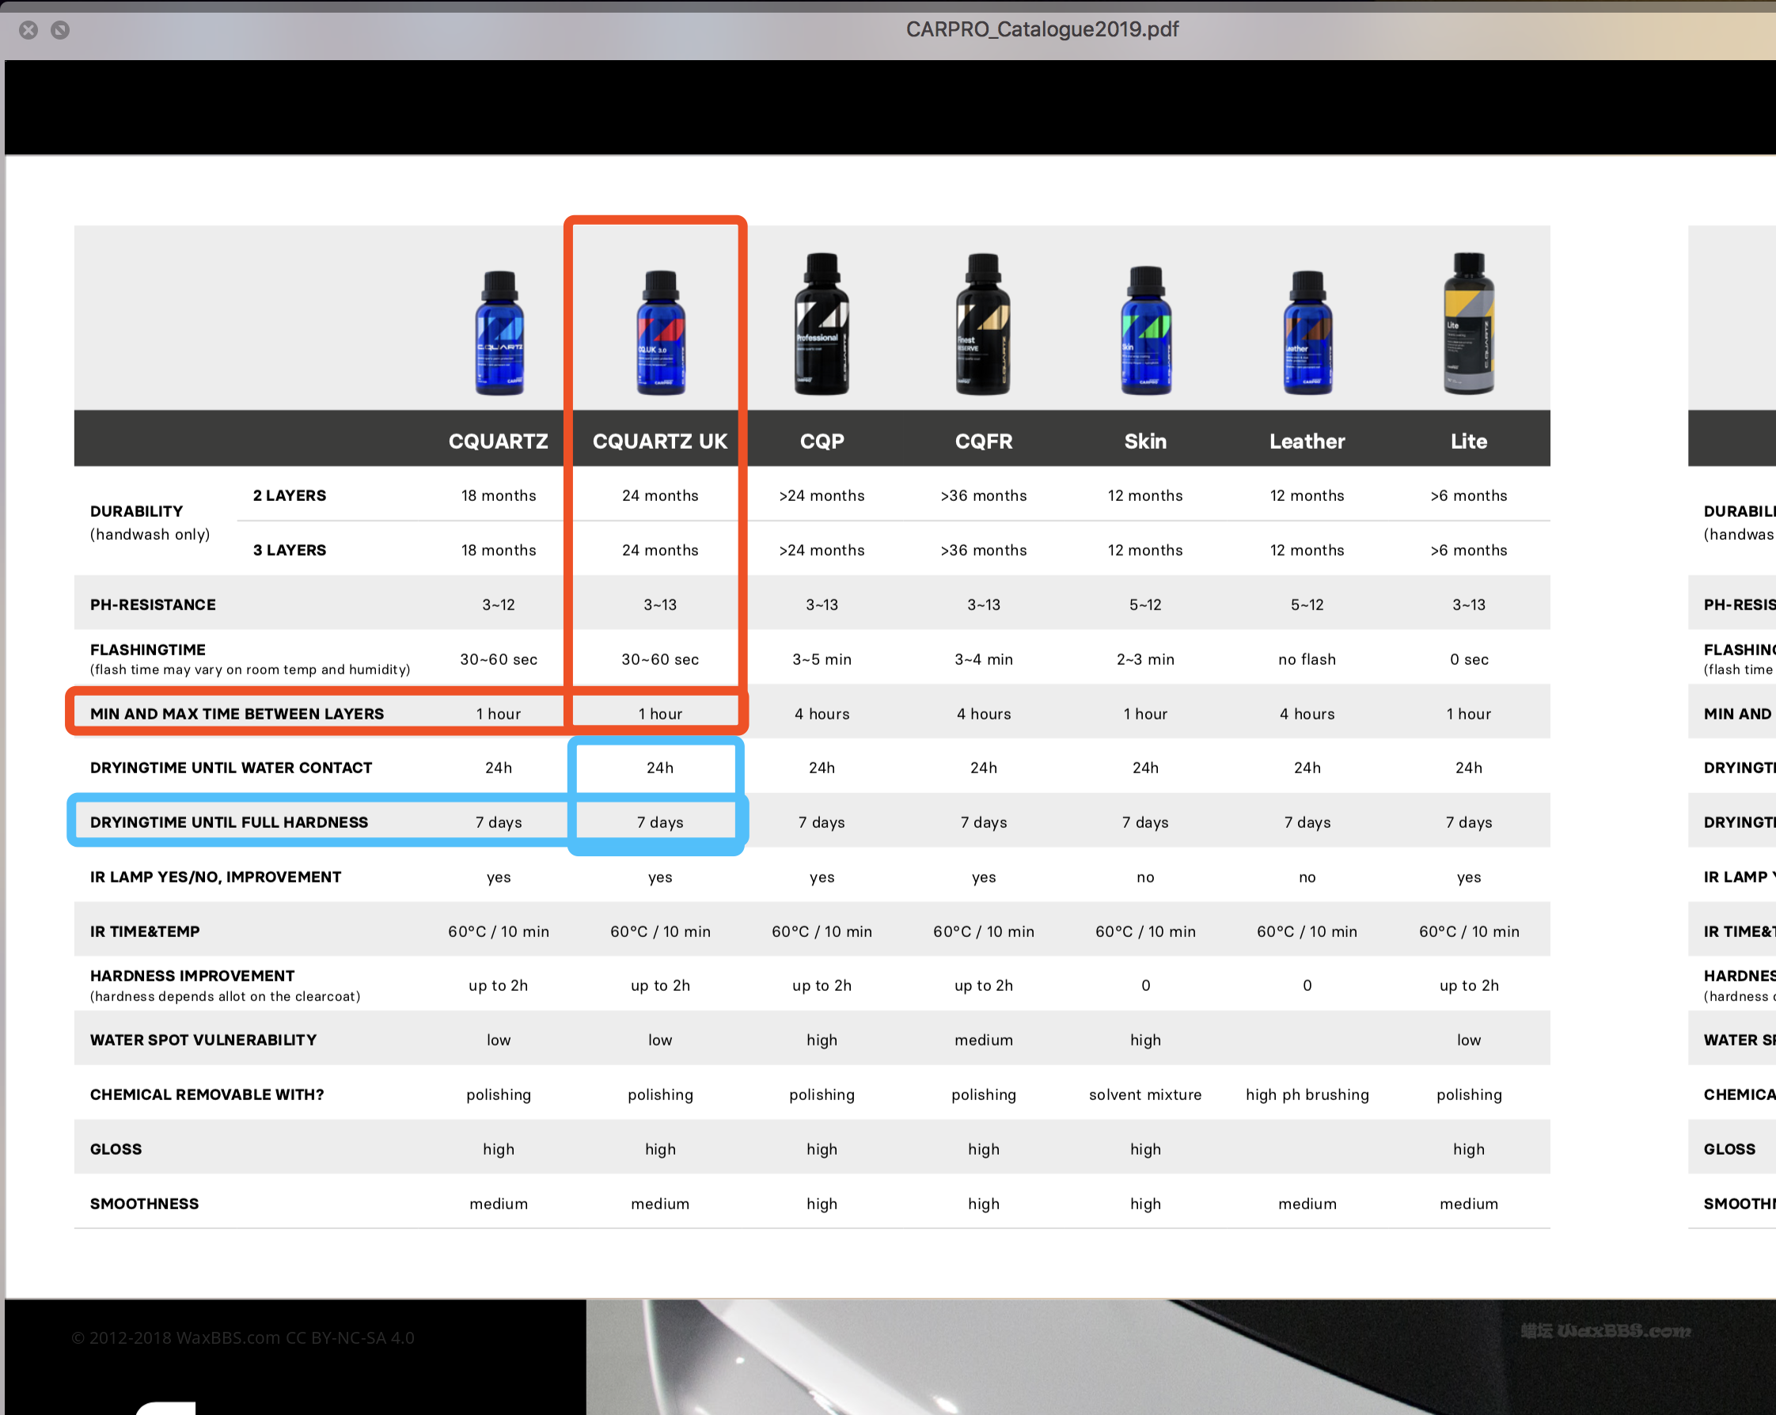Image resolution: width=1776 pixels, height=1415 pixels.
Task: Click the WaxBBS.com copyright footer text
Action: point(243,1337)
